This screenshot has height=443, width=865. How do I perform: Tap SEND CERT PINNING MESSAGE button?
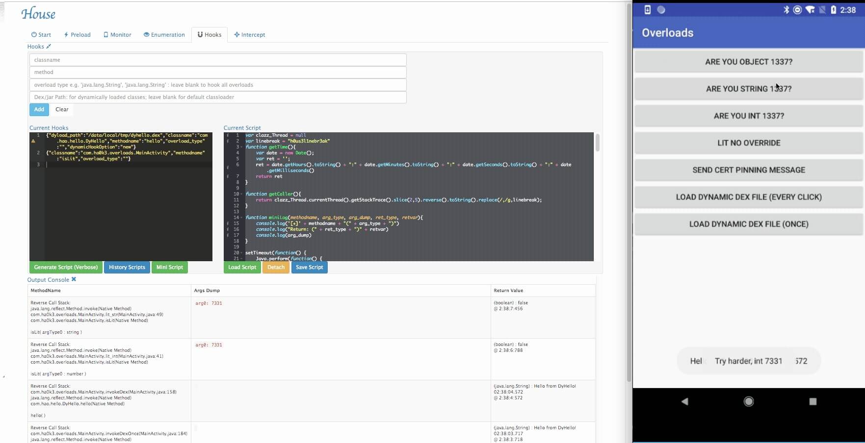pyautogui.click(x=749, y=170)
